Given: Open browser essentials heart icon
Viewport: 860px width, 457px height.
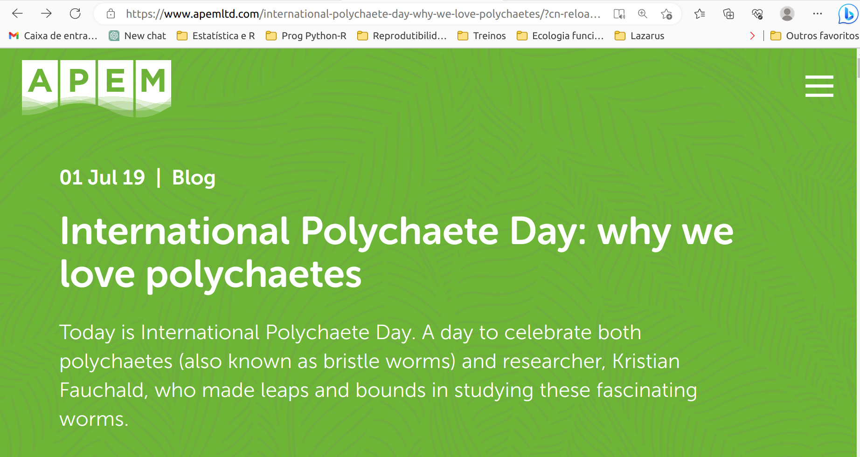Looking at the screenshot, I should (757, 14).
